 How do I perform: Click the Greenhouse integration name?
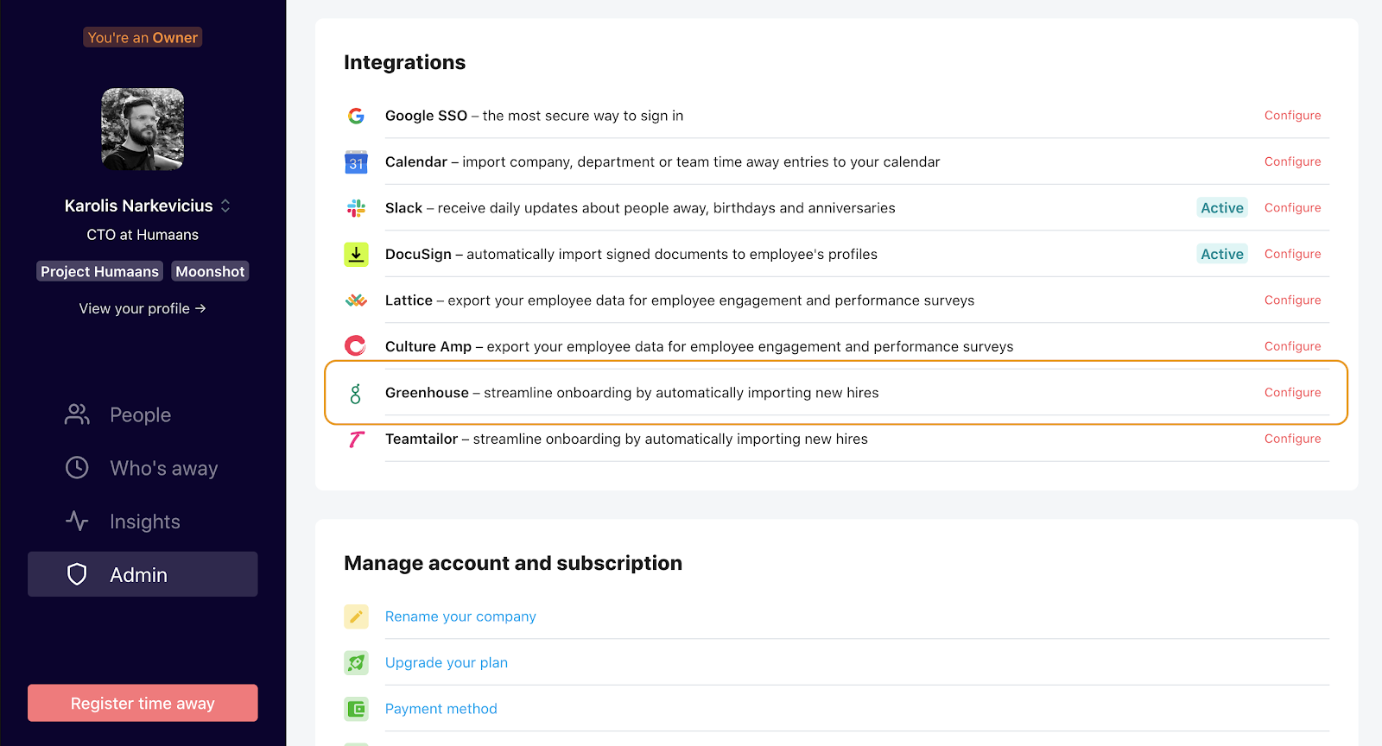coord(427,393)
